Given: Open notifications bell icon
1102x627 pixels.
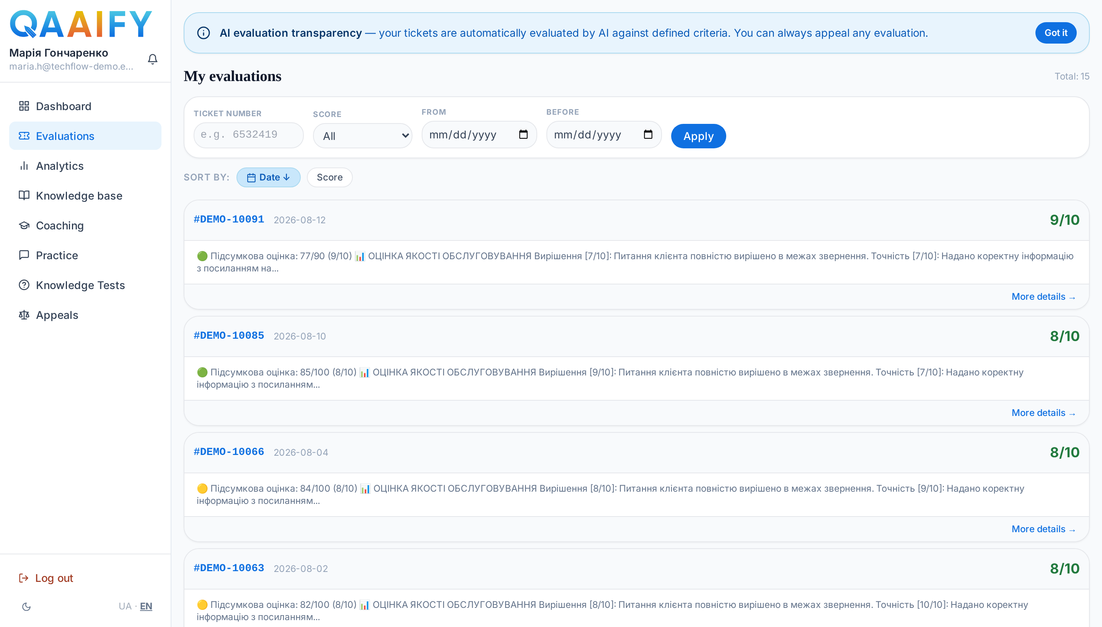Looking at the screenshot, I should (x=153, y=59).
